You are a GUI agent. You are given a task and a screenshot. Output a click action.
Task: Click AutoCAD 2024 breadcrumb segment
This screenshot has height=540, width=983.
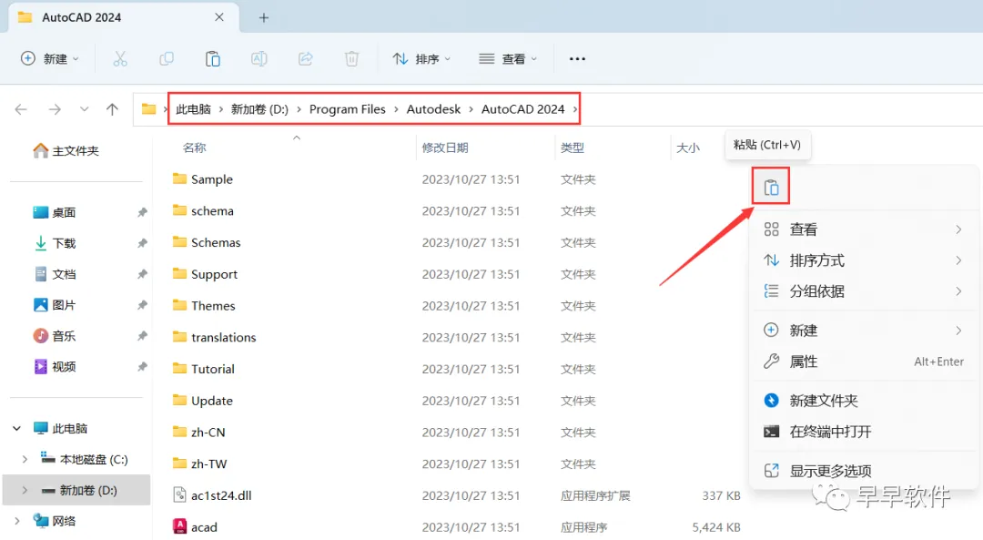(522, 109)
